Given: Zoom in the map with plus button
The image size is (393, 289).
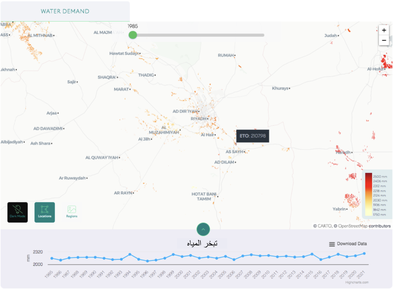Looking at the screenshot, I should click(x=384, y=30).
